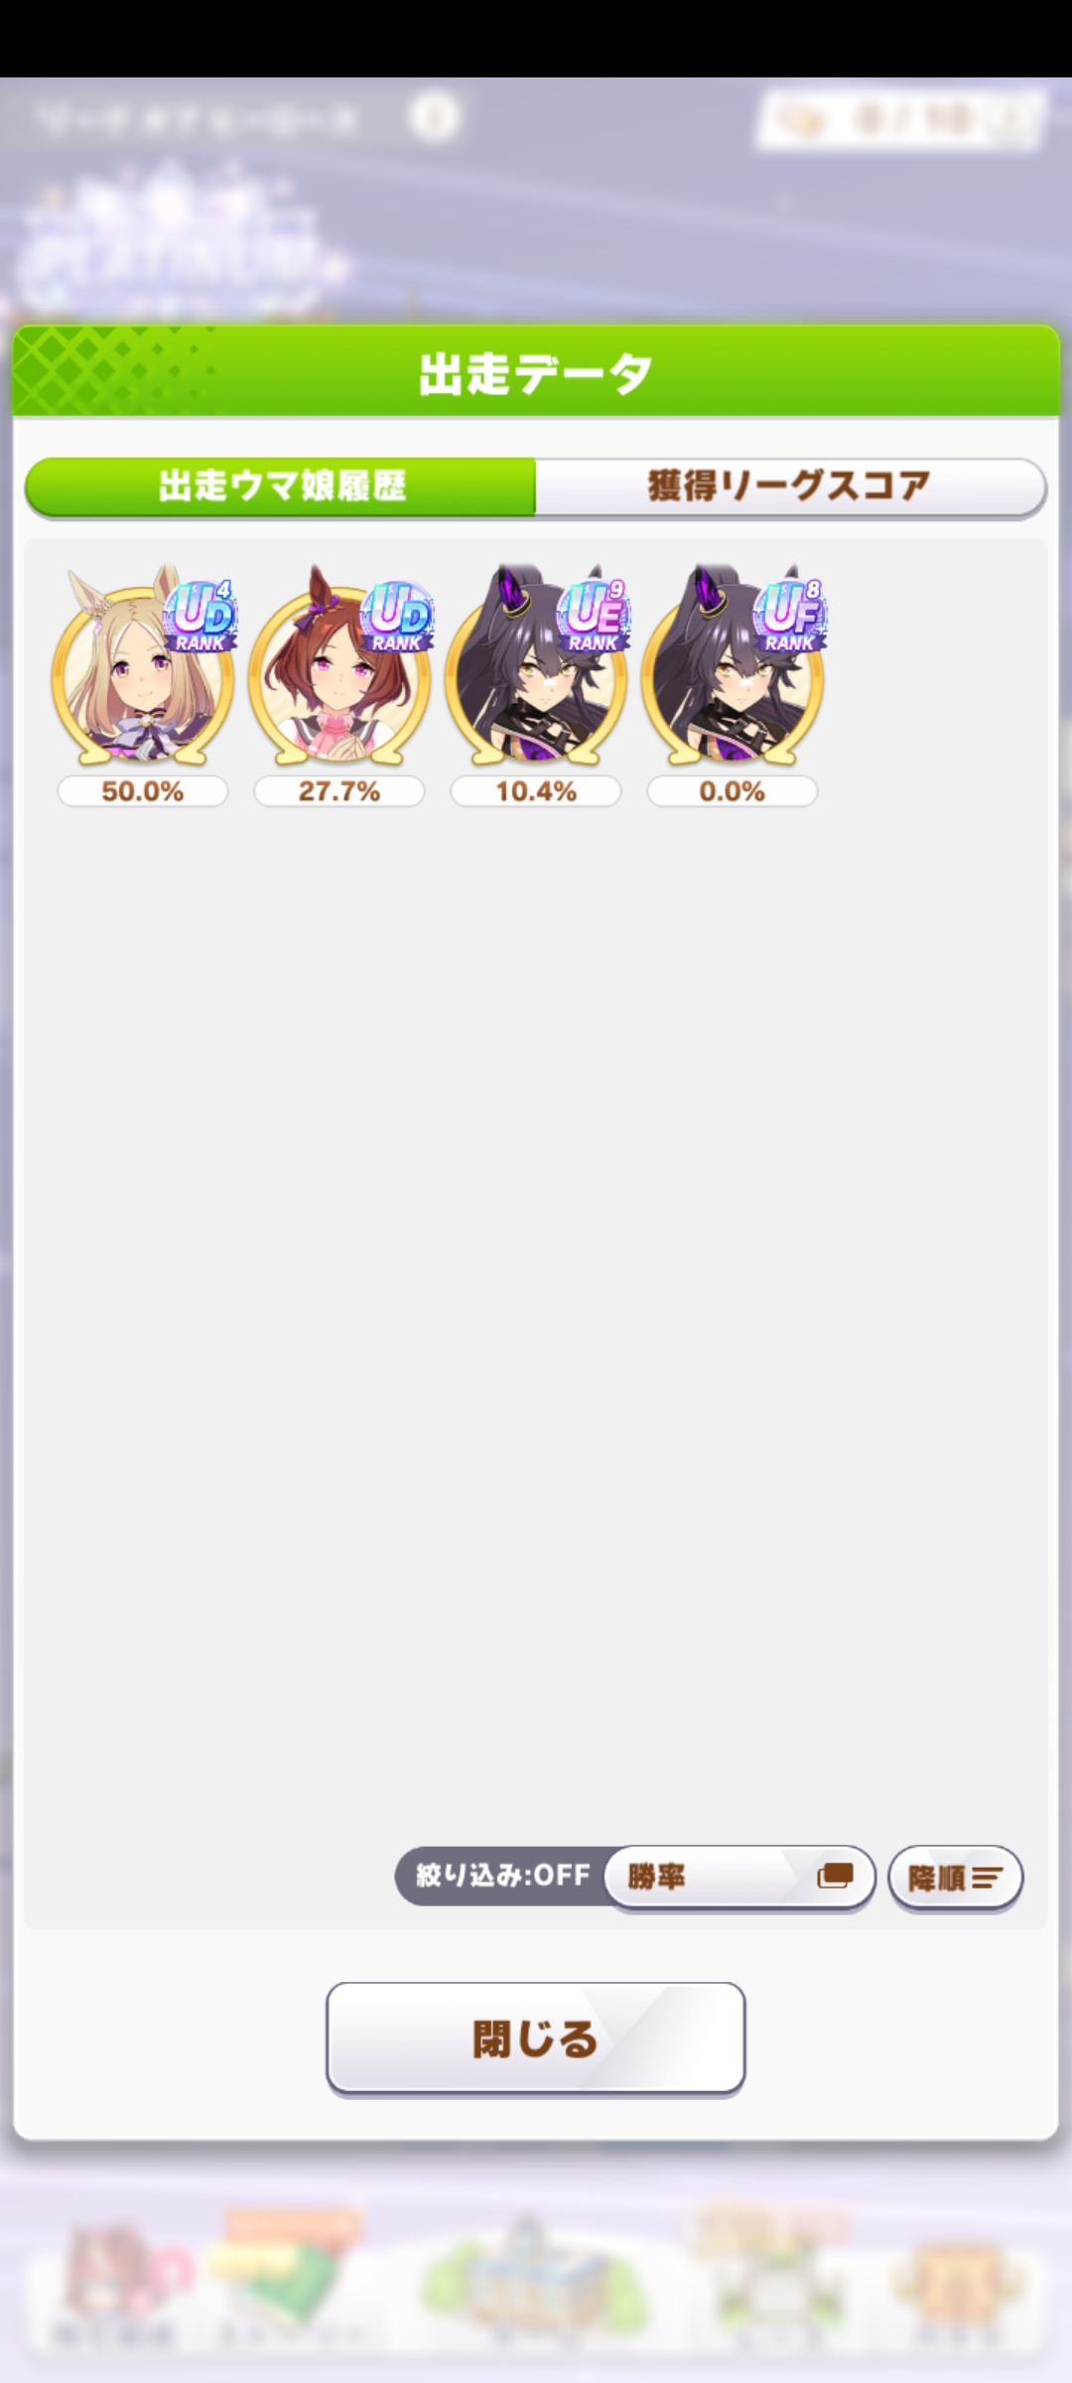Tap the UF8 rank badge icon

click(790, 616)
